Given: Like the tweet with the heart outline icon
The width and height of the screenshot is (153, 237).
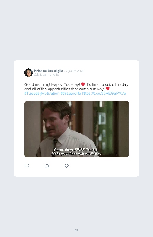Looking at the screenshot, I should pyautogui.click(x=66, y=166).
